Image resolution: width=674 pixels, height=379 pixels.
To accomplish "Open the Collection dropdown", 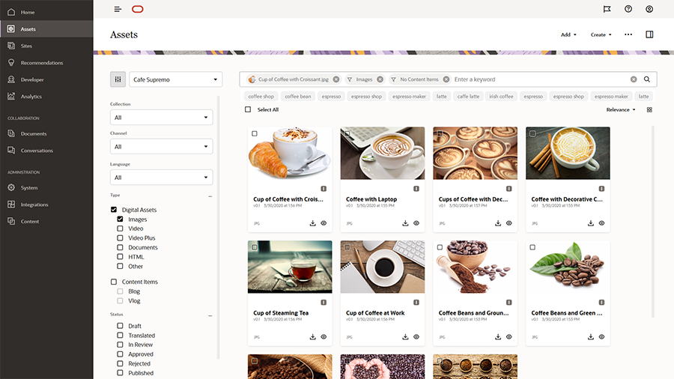I will 161,118.
